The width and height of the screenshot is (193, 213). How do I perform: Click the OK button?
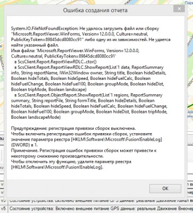165,189
